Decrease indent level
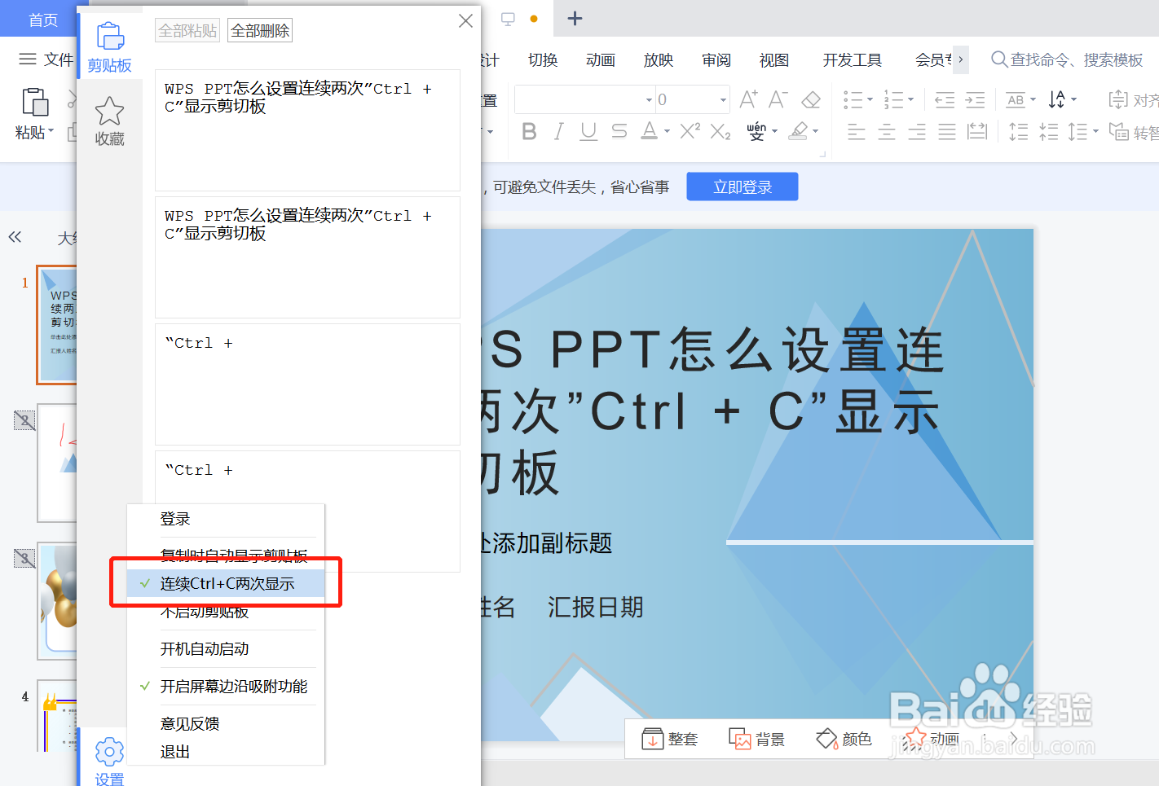 pos(945,100)
